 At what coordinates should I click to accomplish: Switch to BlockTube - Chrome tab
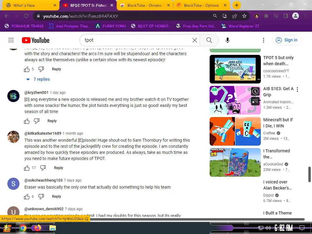(145, 5)
